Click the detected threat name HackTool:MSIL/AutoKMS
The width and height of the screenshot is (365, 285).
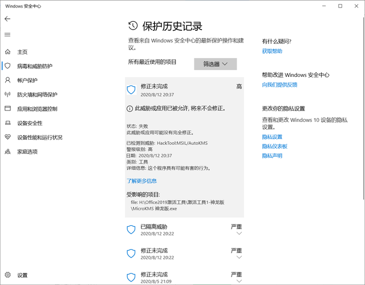point(182,143)
